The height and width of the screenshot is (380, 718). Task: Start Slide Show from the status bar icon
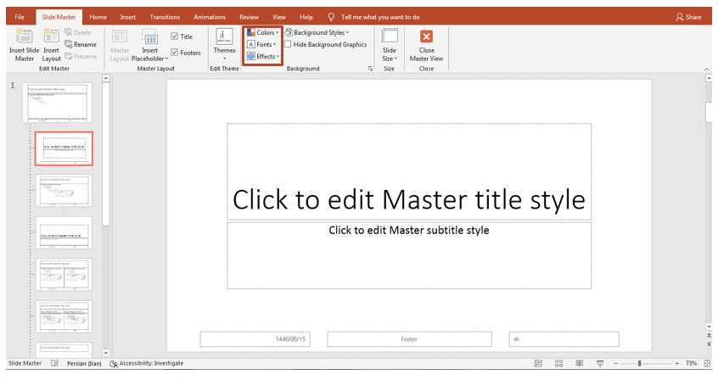pyautogui.click(x=601, y=363)
